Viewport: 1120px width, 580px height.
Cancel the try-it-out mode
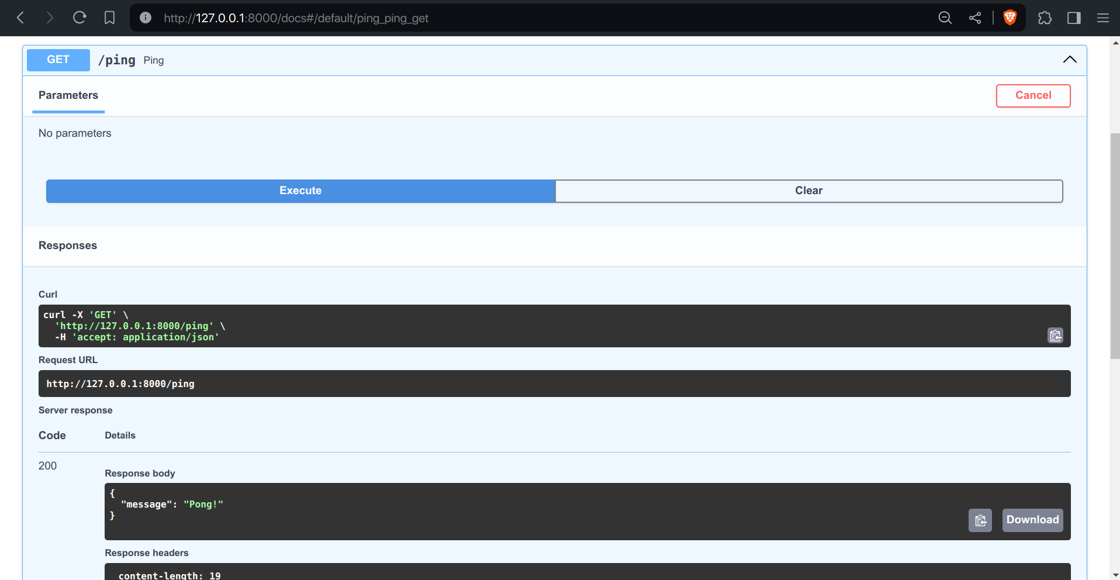click(1033, 96)
